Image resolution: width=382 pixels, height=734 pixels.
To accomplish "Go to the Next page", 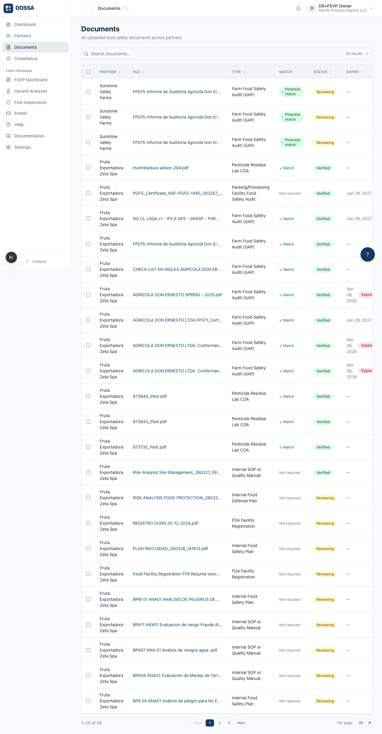I will (x=241, y=723).
